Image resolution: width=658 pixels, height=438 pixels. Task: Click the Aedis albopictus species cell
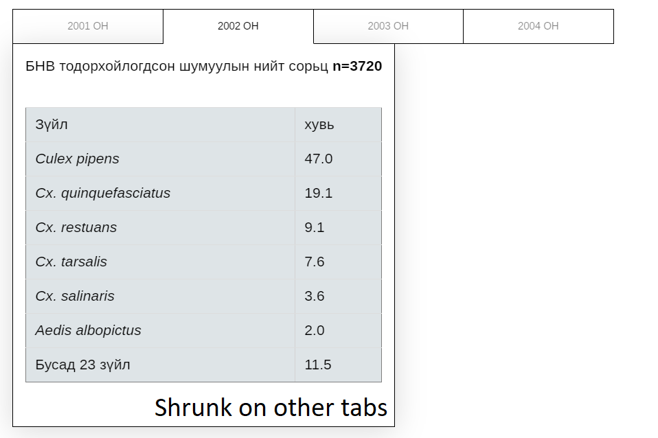click(88, 330)
